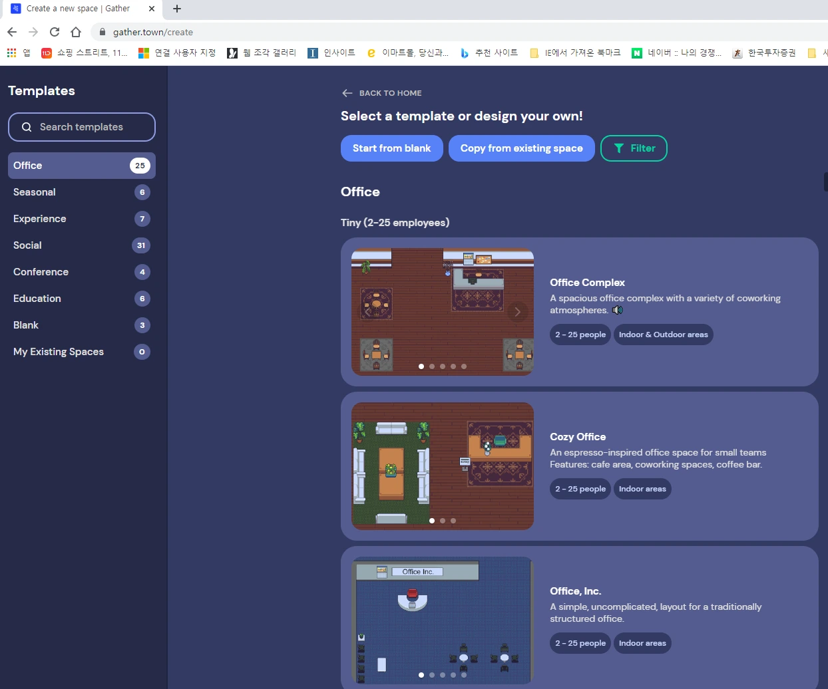This screenshot has width=828, height=689.
Task: Click Office, Inc. second carousel dot
Action: coord(432,675)
